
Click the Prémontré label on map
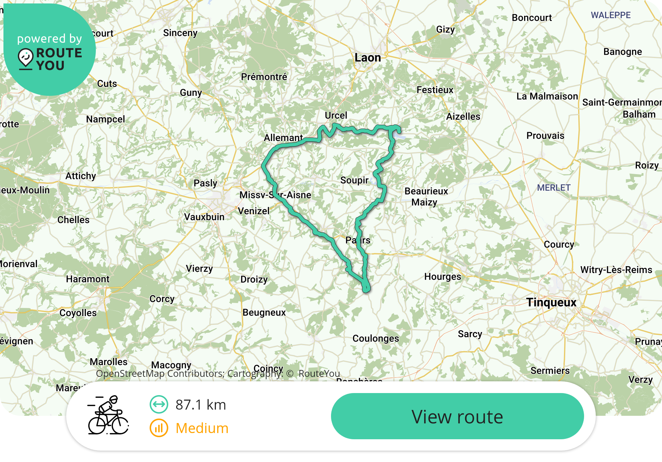[x=264, y=77]
